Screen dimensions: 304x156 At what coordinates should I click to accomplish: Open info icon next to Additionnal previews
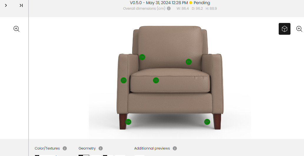coord(175,148)
